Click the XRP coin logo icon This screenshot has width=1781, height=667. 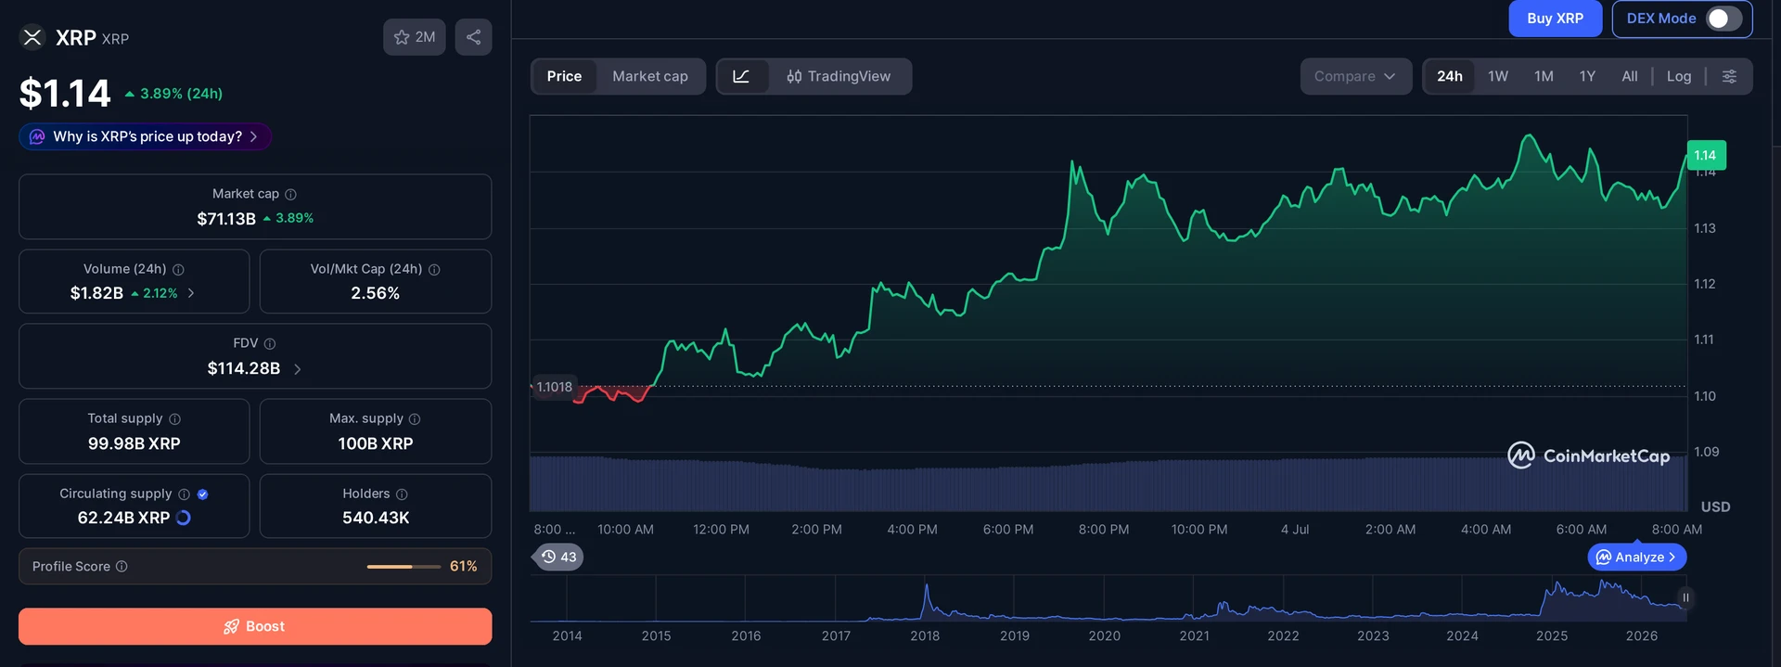(x=32, y=37)
